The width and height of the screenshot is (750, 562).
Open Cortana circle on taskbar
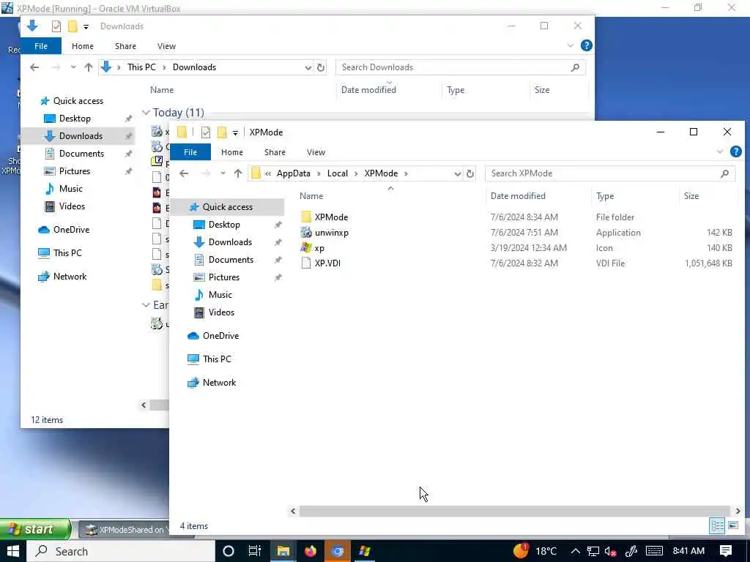(229, 551)
